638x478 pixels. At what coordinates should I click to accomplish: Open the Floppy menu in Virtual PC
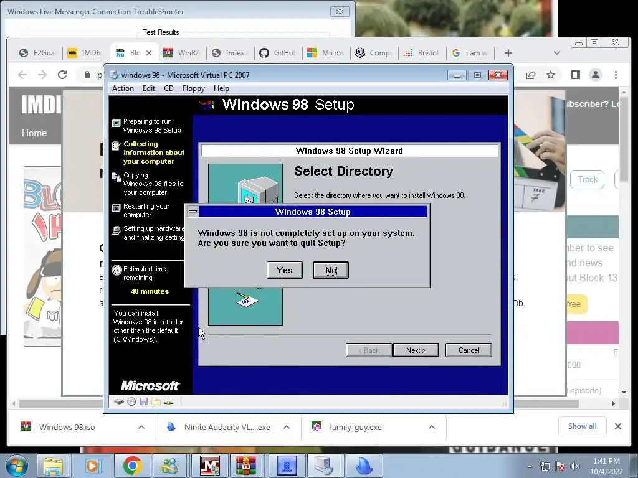click(x=193, y=88)
